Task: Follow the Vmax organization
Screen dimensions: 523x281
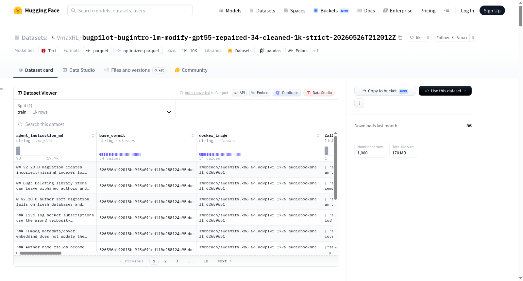Action: tap(452, 38)
